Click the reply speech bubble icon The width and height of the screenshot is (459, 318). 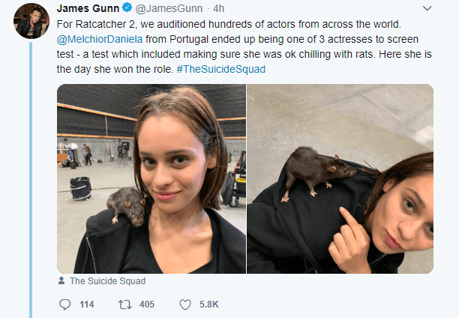[x=64, y=304]
